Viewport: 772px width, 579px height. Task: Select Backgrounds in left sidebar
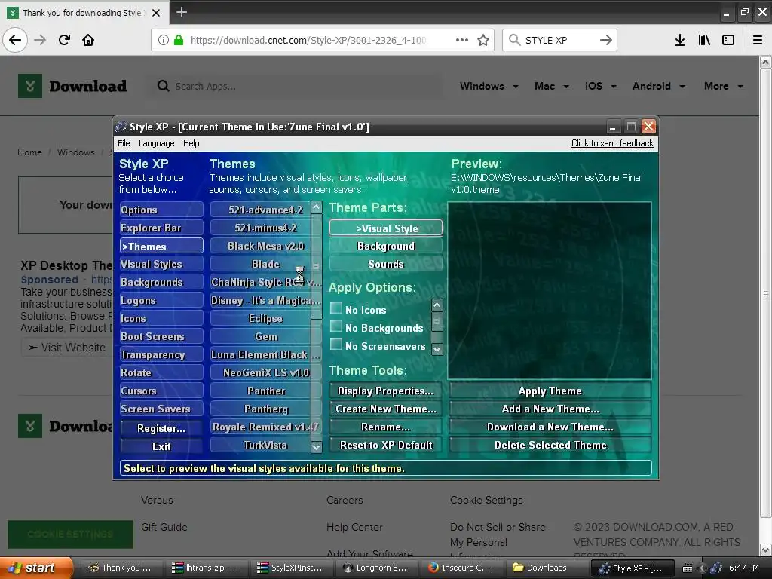161,282
